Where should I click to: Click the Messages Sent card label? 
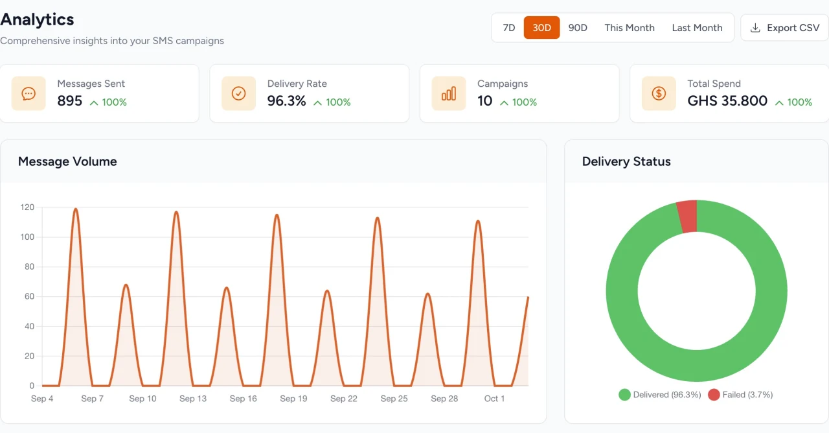click(91, 84)
